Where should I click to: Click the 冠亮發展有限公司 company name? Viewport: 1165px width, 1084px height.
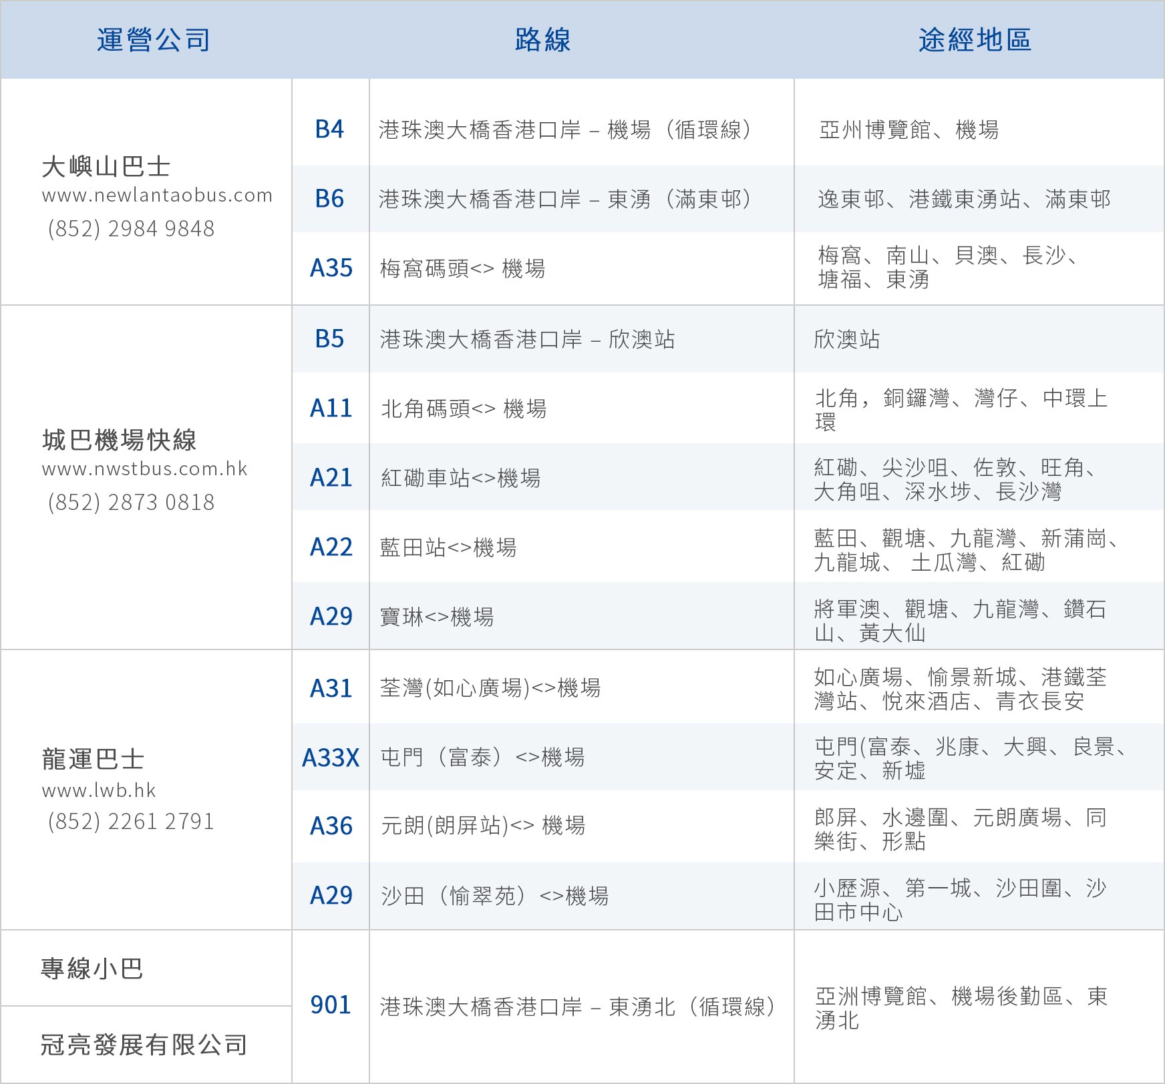click(x=144, y=1045)
